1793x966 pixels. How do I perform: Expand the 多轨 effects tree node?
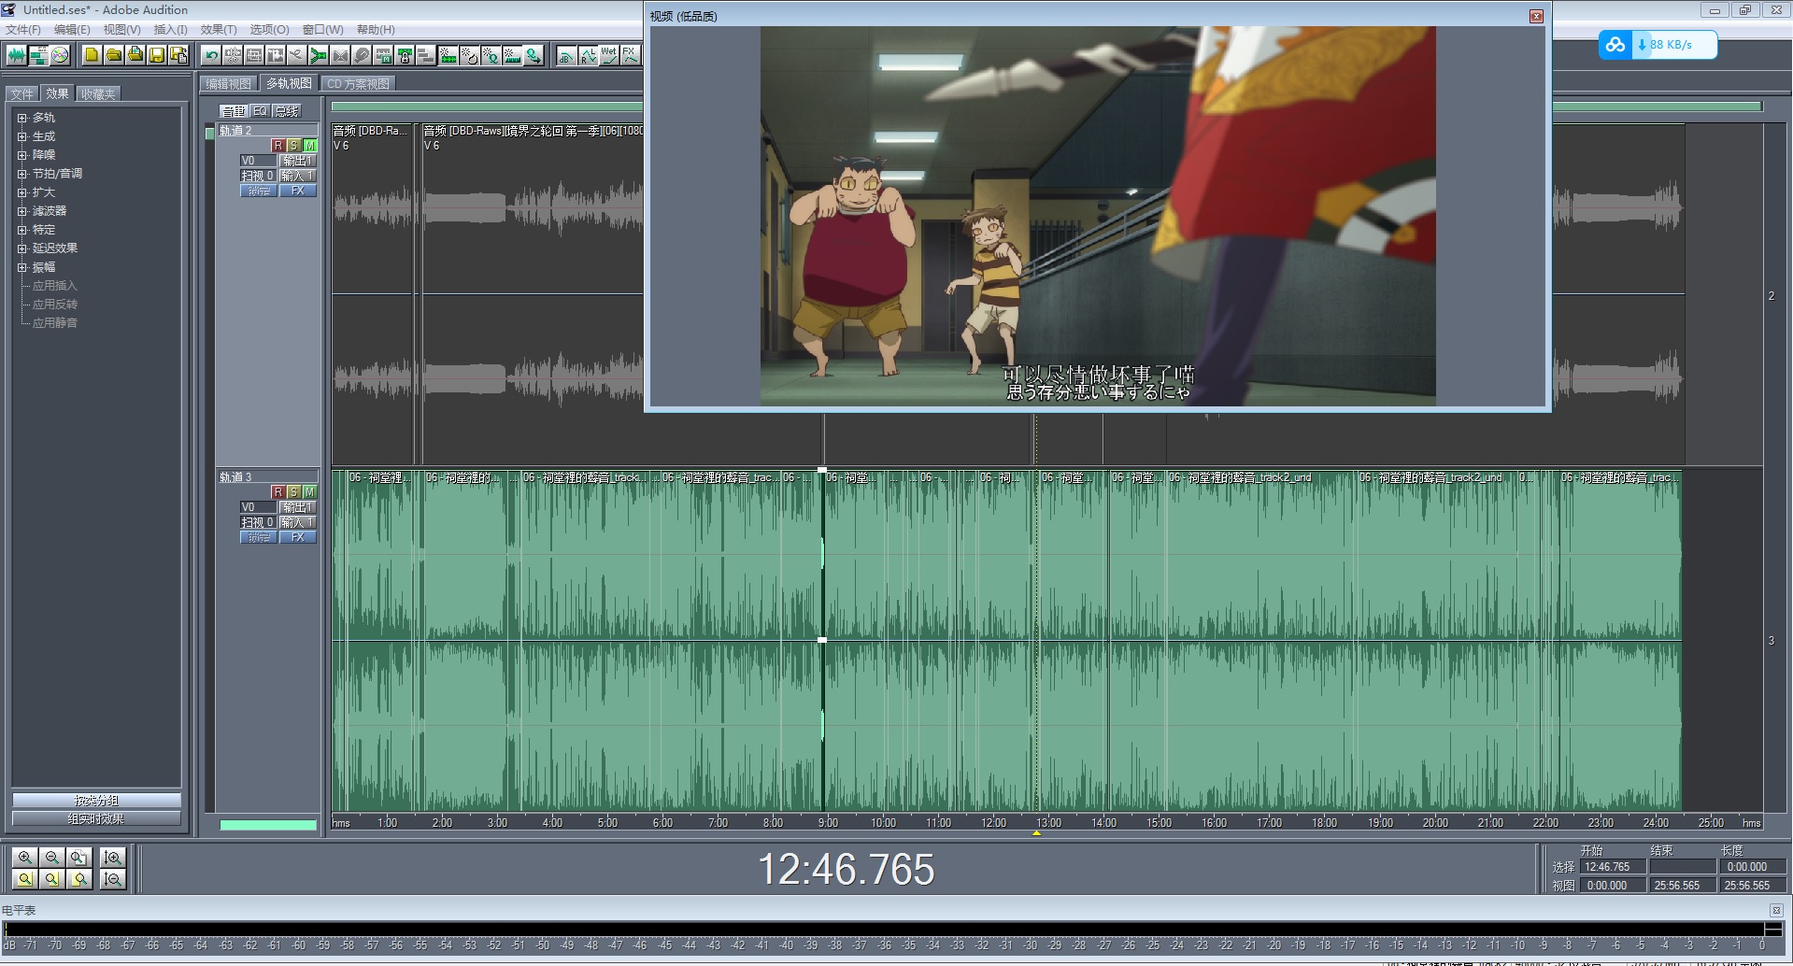21,118
